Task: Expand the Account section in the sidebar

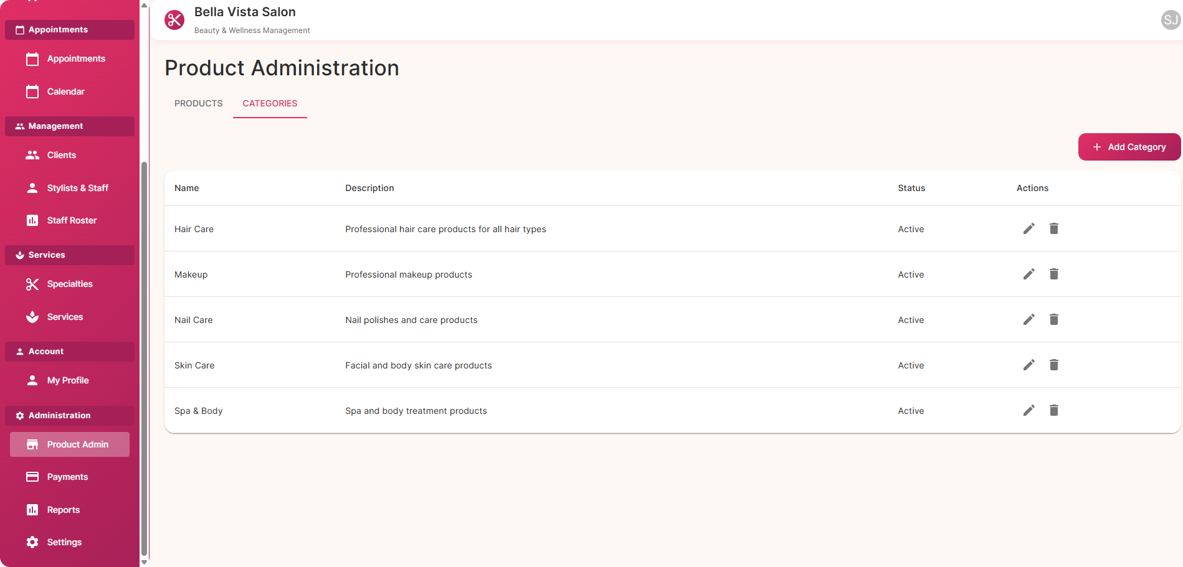Action: click(69, 351)
